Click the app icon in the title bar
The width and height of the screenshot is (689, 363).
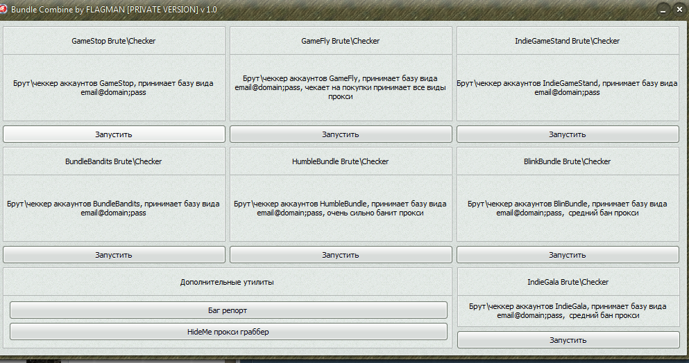click(x=3, y=9)
